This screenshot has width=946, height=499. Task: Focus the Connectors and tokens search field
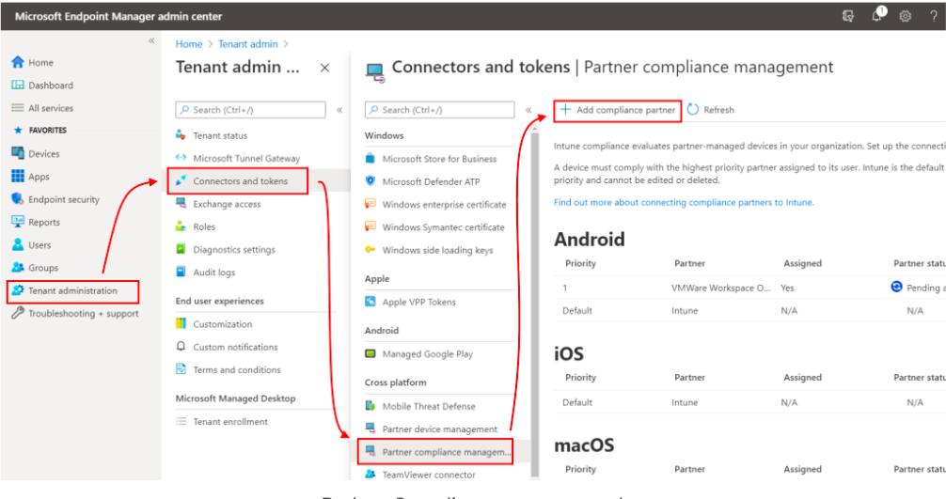(439, 110)
